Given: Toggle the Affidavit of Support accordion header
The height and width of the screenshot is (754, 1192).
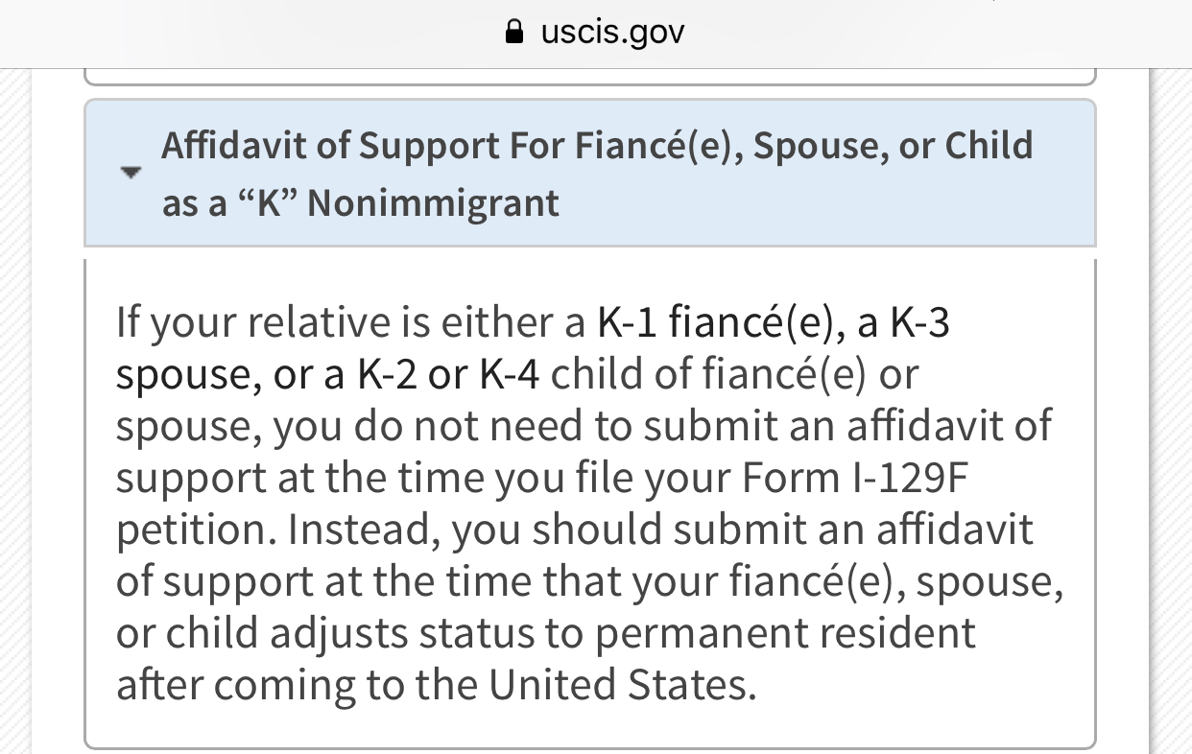Looking at the screenshot, I should point(589,174).
